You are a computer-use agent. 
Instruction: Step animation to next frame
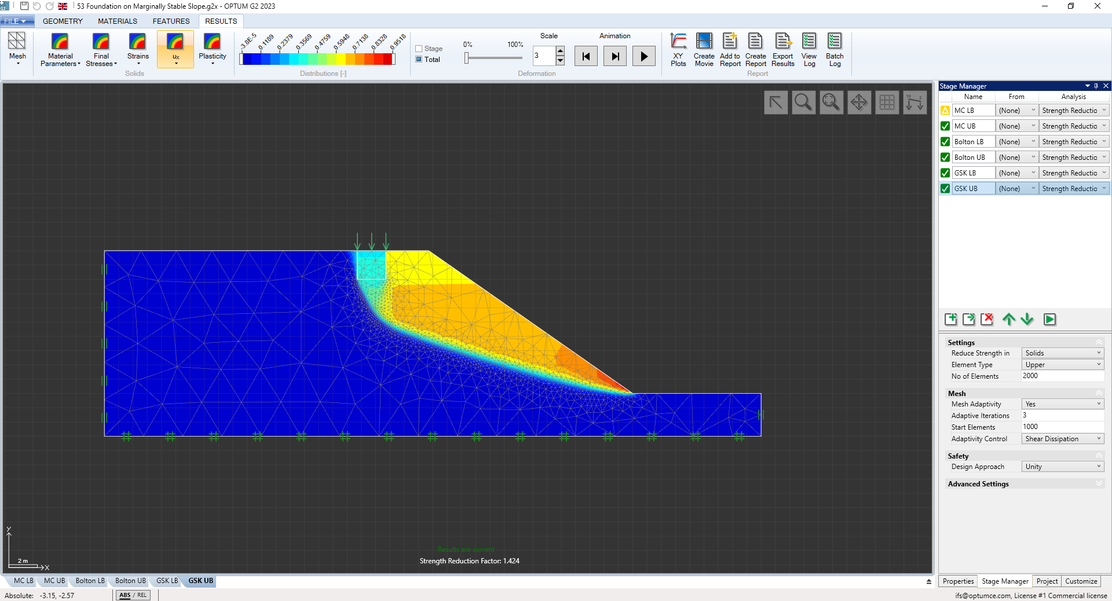coord(615,56)
